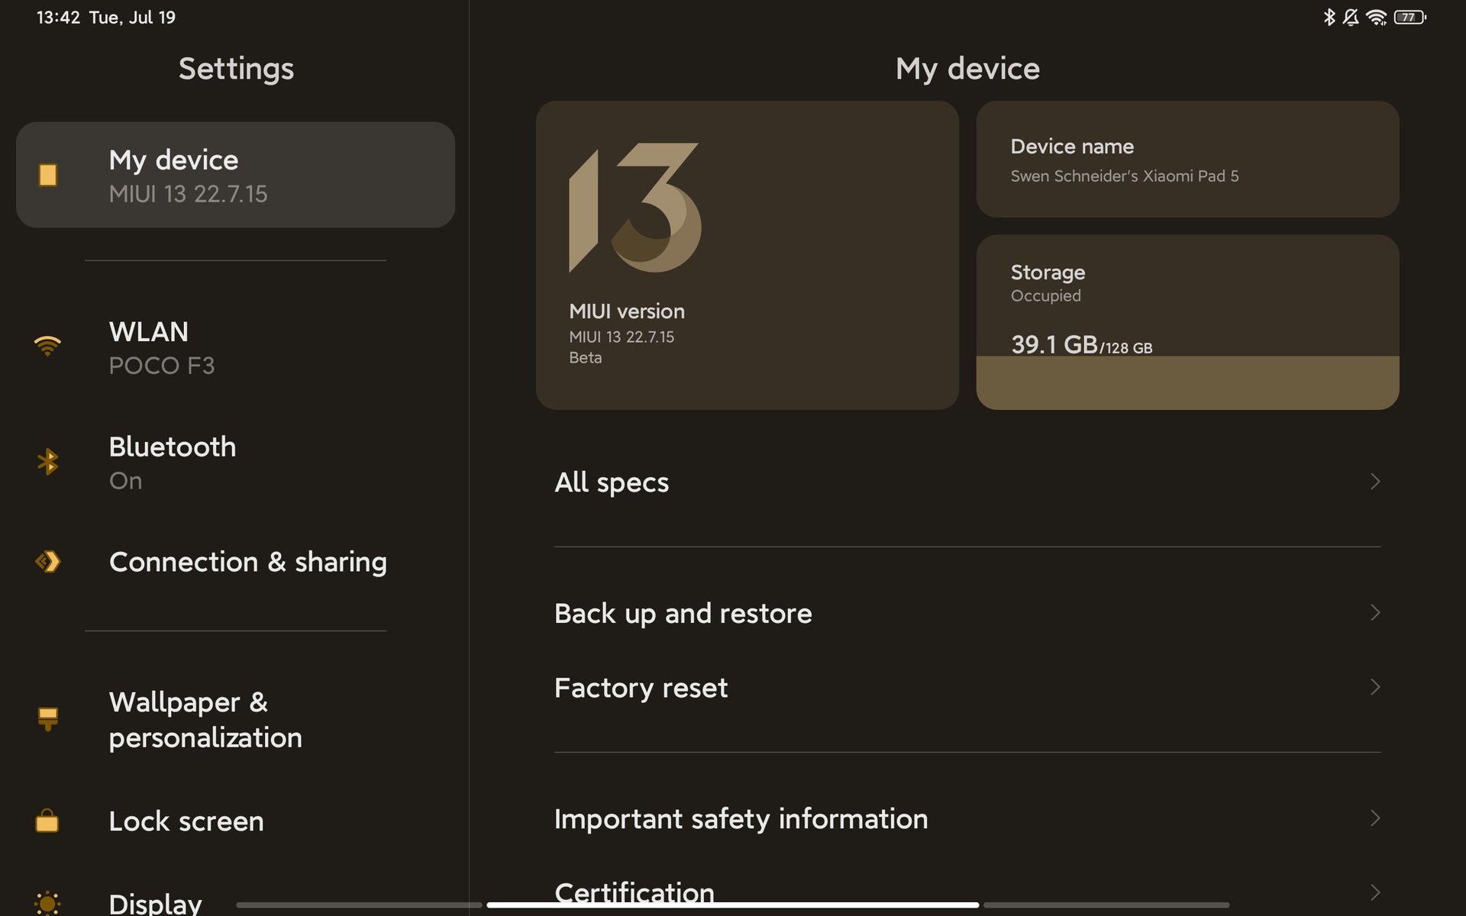This screenshot has height=916, width=1466.
Task: Tap the Storage occupied usage bar
Action: tap(1187, 382)
